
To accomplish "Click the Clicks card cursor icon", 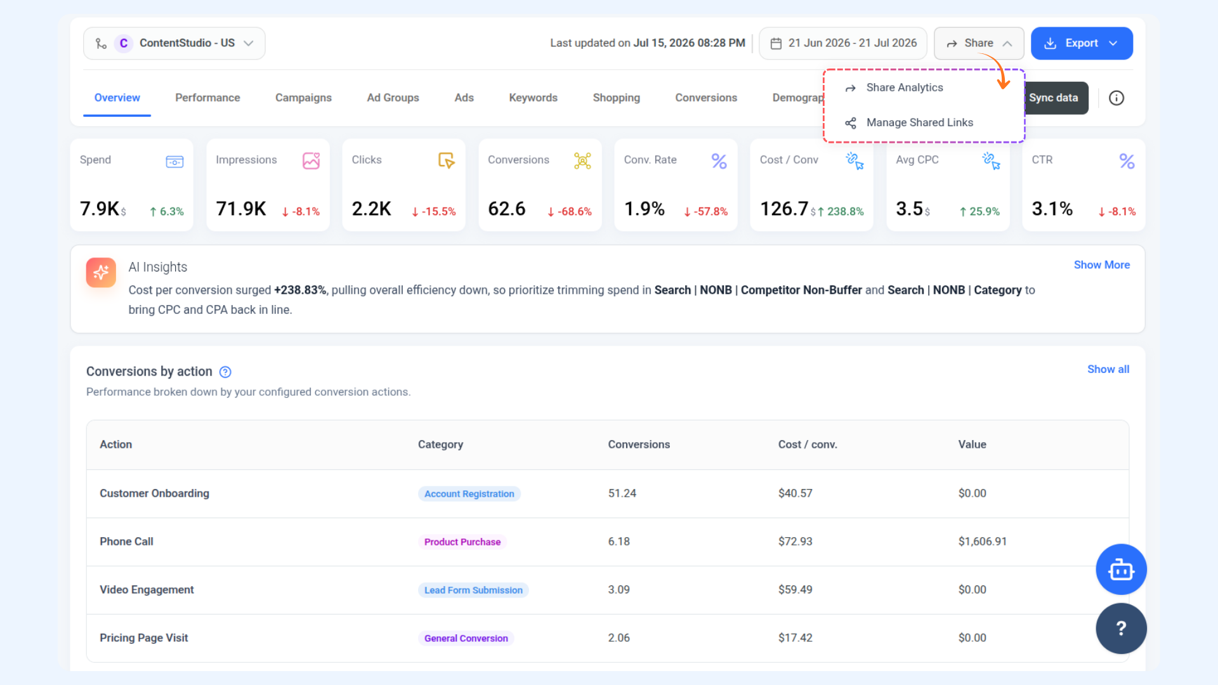I will pos(447,160).
